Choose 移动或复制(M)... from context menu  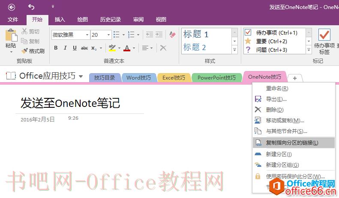(294, 120)
